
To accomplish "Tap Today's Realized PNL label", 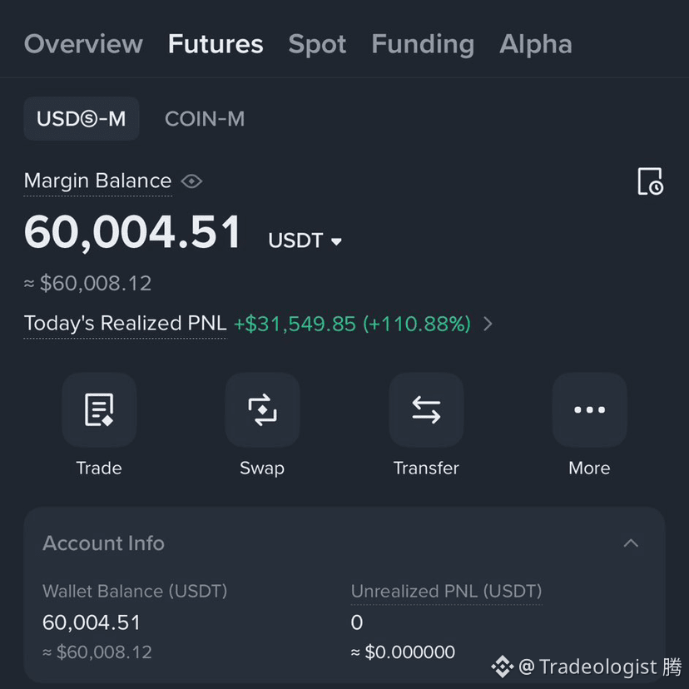I will pos(125,324).
